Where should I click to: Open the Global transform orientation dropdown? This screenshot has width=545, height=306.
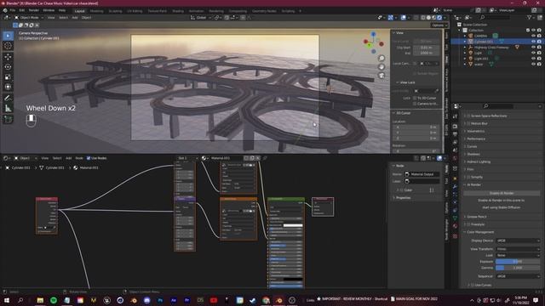click(201, 17)
